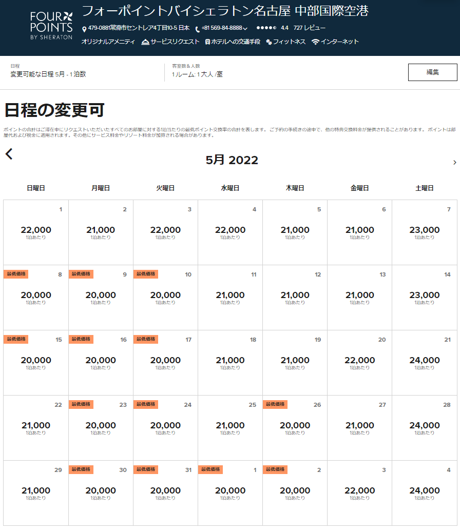The image size is (460, 532).
Task: Click the location pin address icon
Action: 84,29
